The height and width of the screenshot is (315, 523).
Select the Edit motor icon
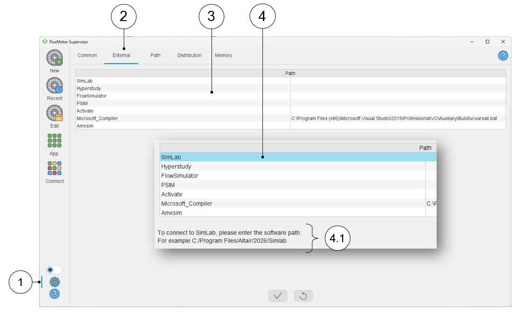[x=54, y=113]
